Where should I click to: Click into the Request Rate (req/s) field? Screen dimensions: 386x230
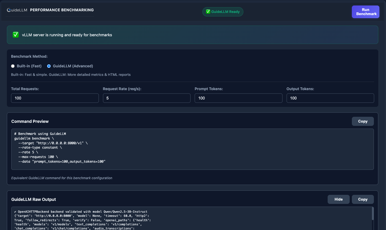tap(146, 98)
